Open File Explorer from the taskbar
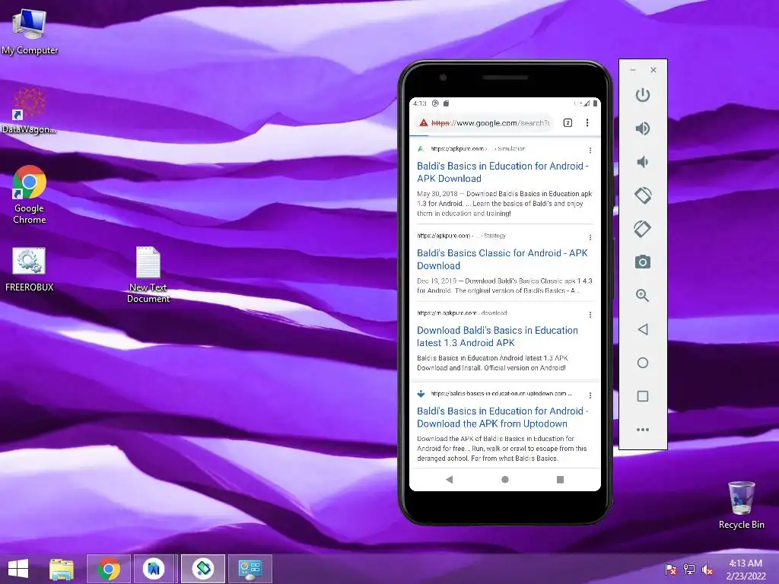Image resolution: width=779 pixels, height=584 pixels. (x=62, y=569)
